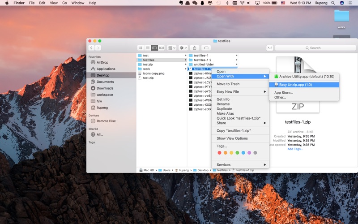The image size is (358, 224).
Task: Apply the blue tag color
Action: (x=243, y=153)
